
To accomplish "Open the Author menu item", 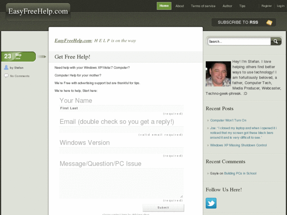I will 227,6.
